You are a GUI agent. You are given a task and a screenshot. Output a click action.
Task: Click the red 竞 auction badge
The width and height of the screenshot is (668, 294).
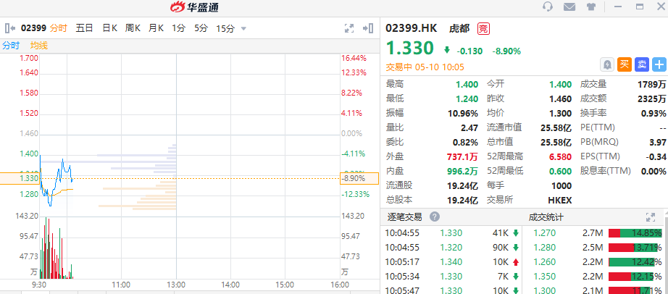(483, 28)
